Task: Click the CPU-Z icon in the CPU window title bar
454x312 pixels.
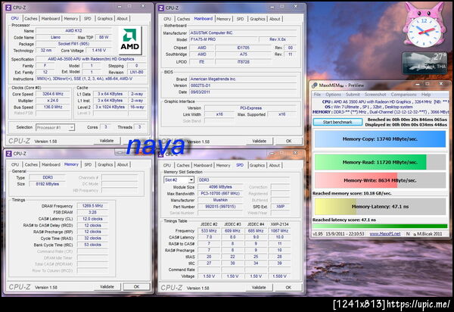Action: pyautogui.click(x=8, y=8)
